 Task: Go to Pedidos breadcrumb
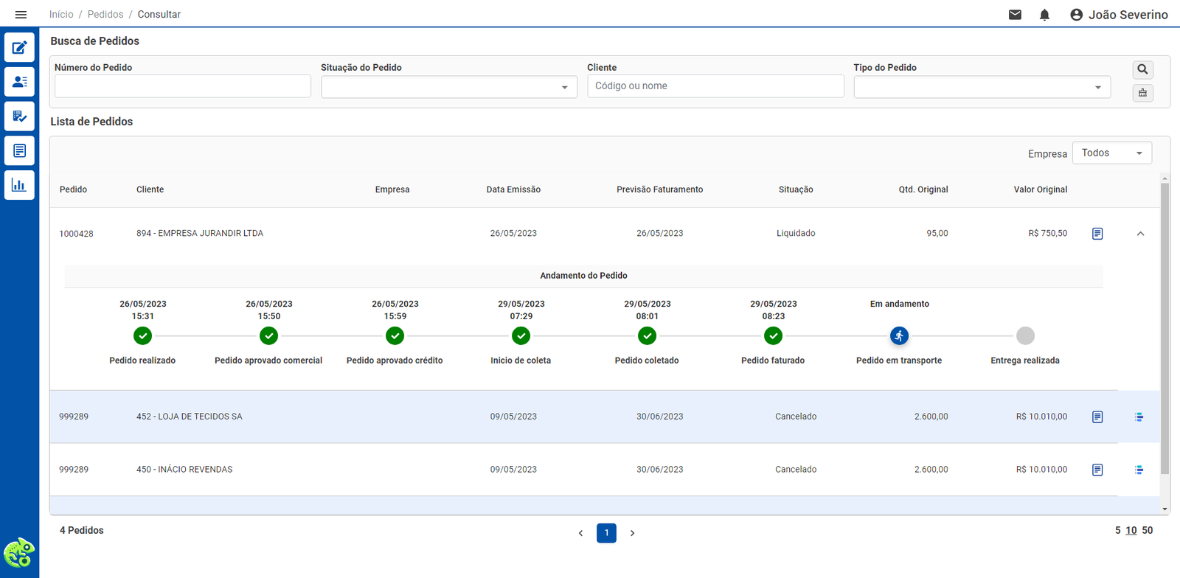(105, 15)
